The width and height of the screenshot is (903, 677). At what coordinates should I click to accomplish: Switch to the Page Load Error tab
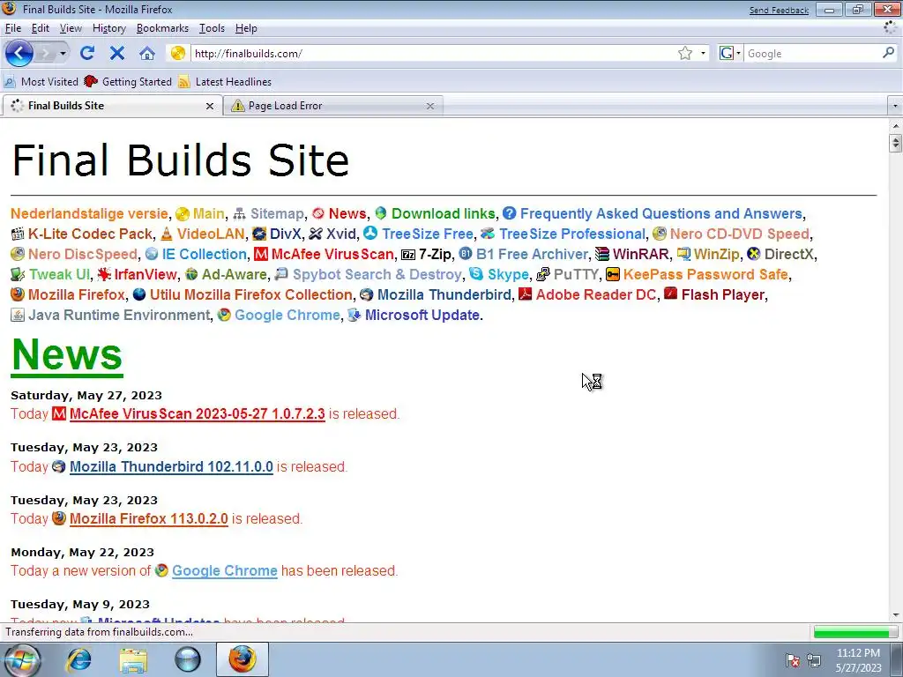333,106
